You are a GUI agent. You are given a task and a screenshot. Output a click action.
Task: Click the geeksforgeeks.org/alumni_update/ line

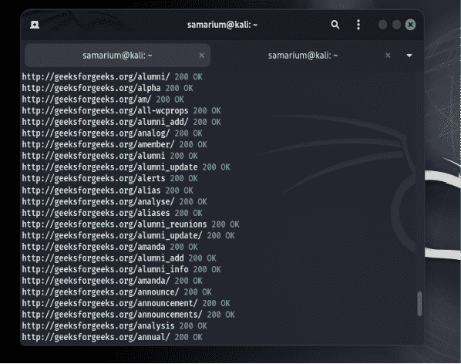coord(128,235)
